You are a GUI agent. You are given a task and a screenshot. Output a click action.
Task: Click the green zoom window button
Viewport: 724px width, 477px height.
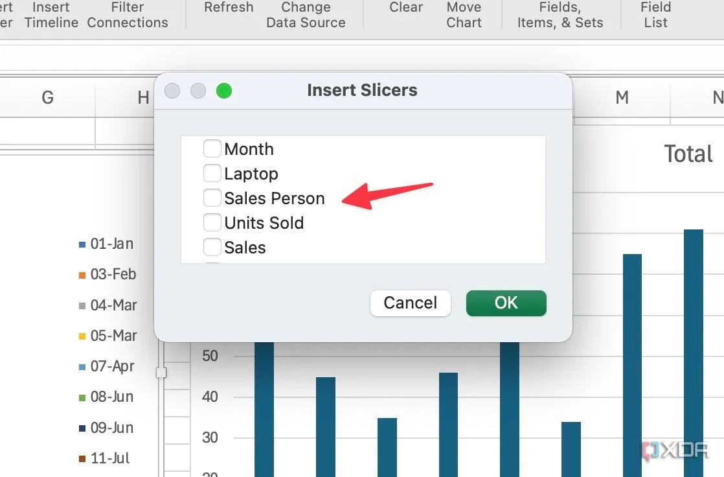tap(224, 91)
